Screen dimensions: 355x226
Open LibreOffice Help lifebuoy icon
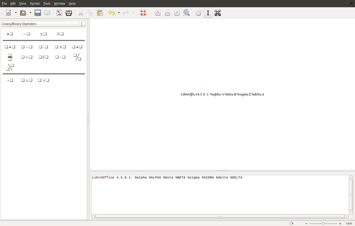click(x=143, y=13)
